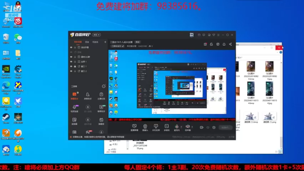The height and width of the screenshot is (171, 304).
Task: Hide the 窗口 1 layer with its eye icon
Action: coord(71,66)
